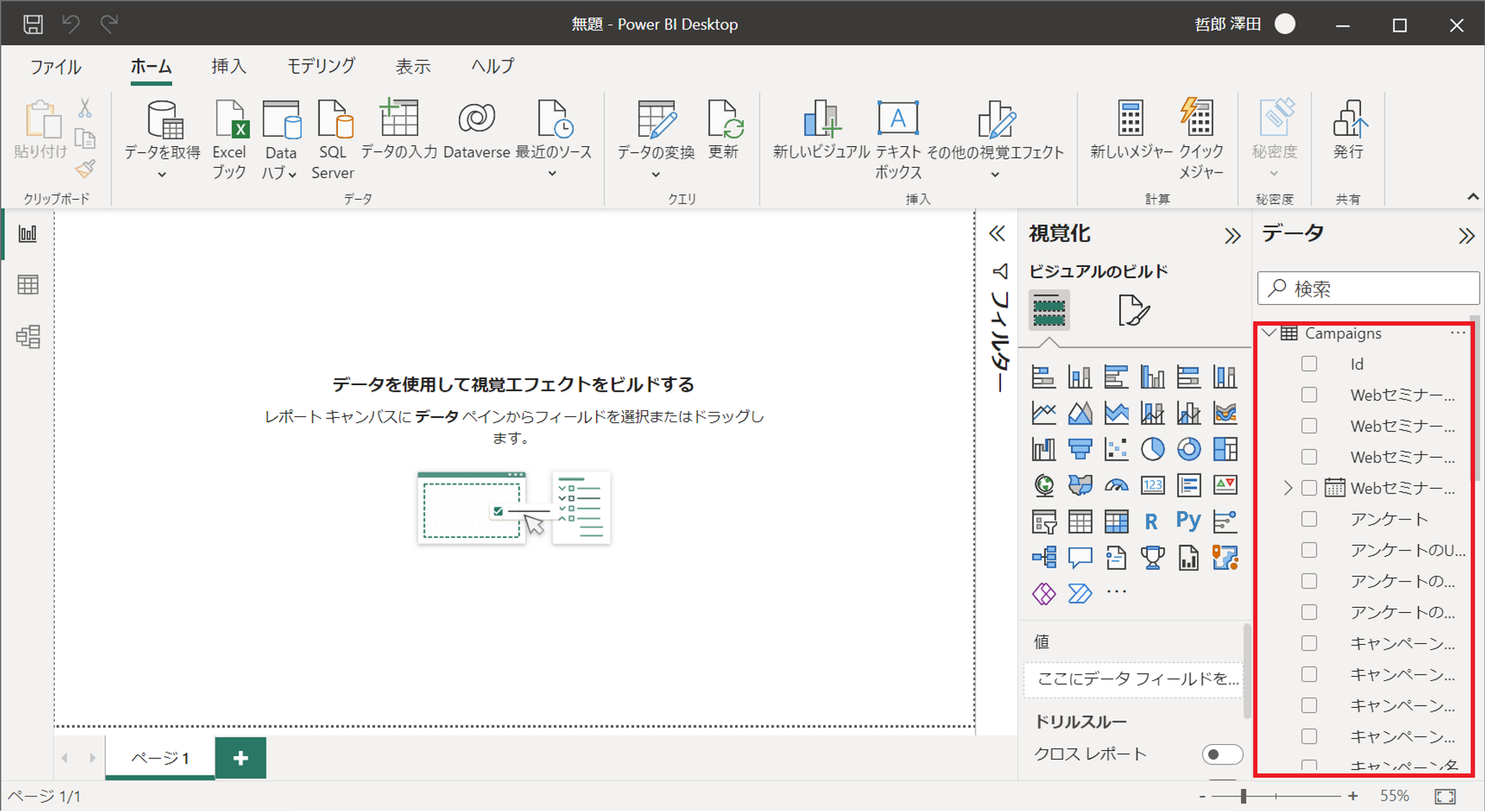Collapse the 視覚化 pane with chevrons
1485x811 pixels.
[x=1233, y=236]
